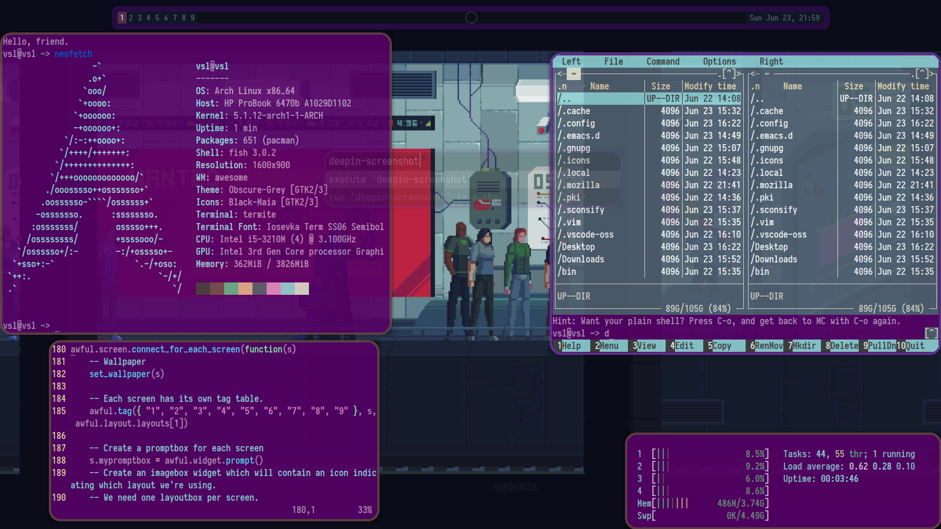The height and width of the screenshot is (529, 941).
Task: Click line 182 'set_wallpaper(s)' in vim
Action: (x=127, y=374)
